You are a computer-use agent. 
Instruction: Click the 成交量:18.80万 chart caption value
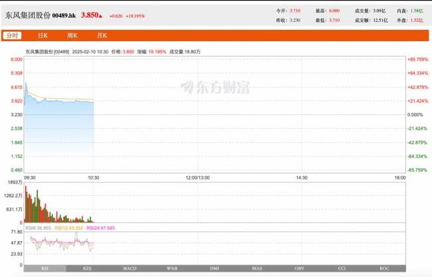click(185, 52)
